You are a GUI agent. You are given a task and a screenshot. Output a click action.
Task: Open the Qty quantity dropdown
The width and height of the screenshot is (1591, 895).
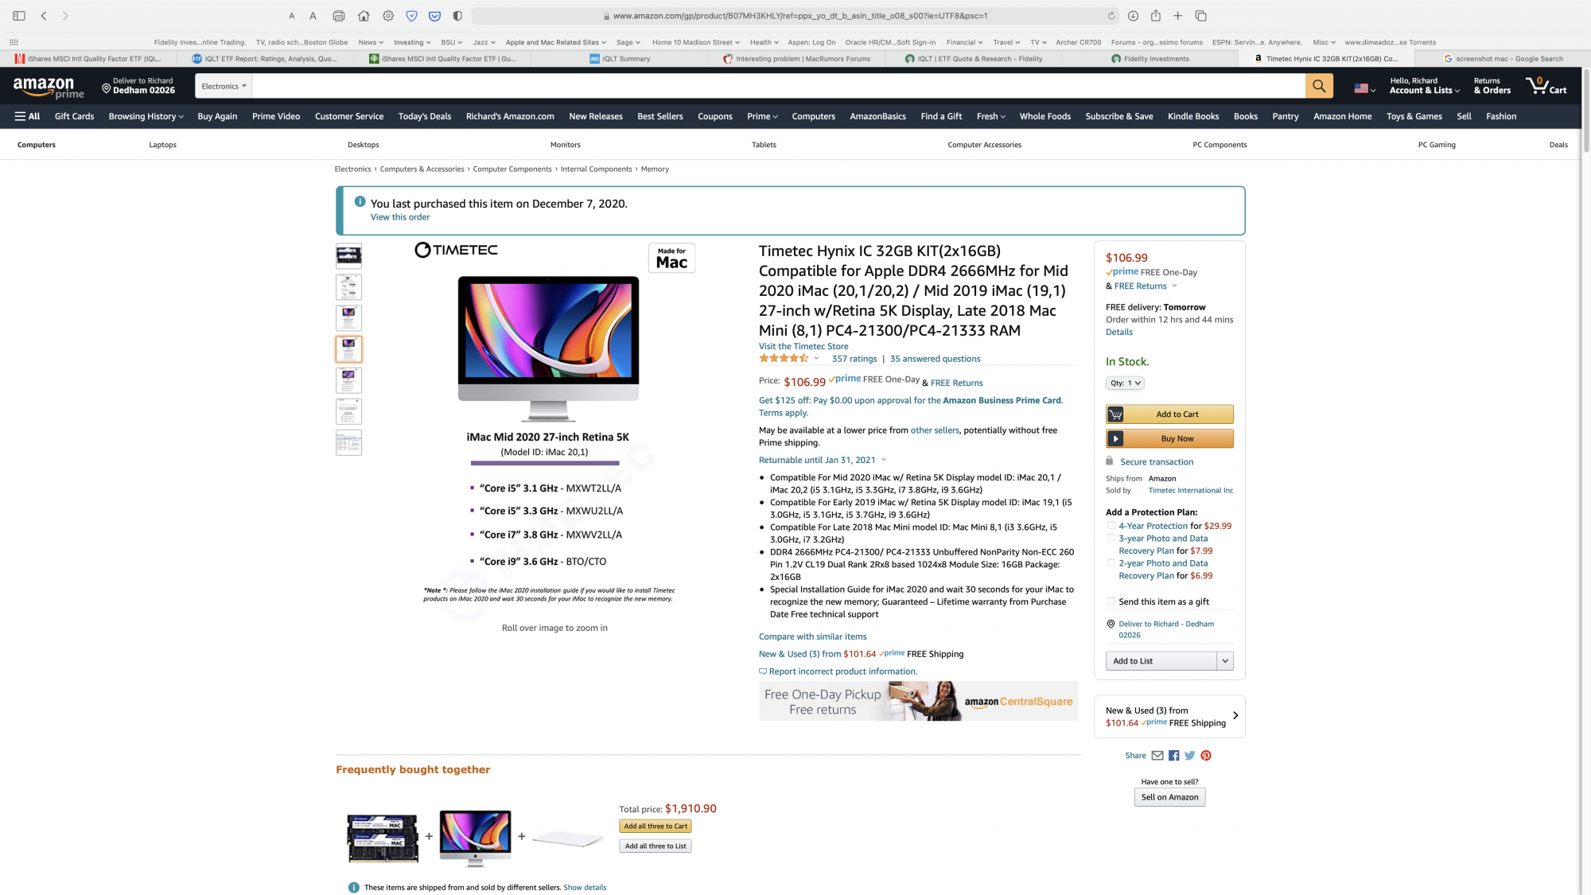click(x=1125, y=383)
